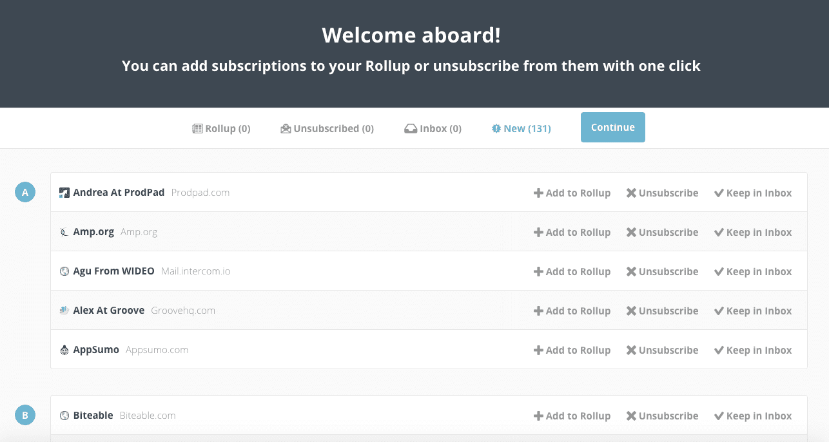
Task: Unsubscribe from Andrea At ProdPad
Action: (x=662, y=193)
